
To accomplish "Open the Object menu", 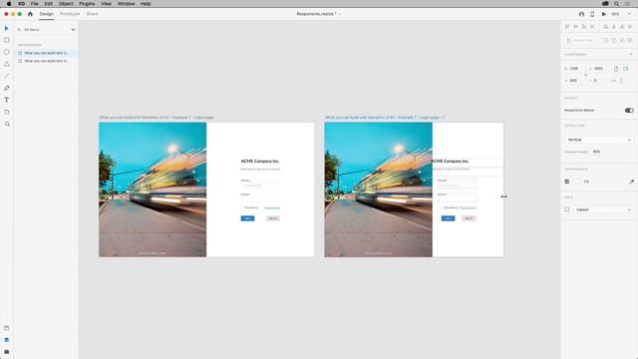I will [66, 4].
